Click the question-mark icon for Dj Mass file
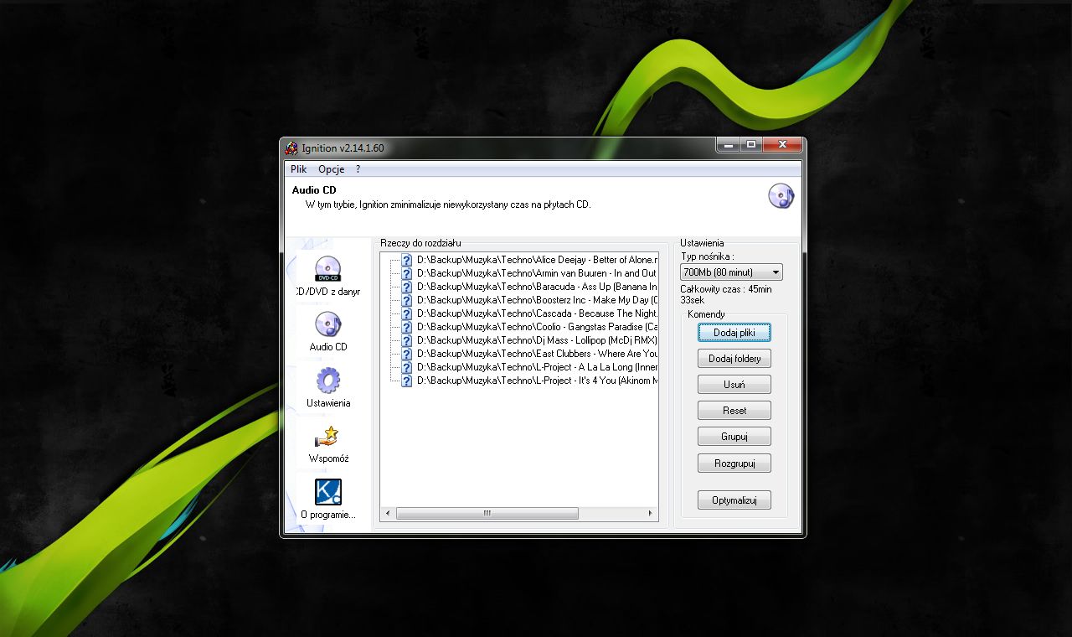Screen dimensions: 1072x637 pos(407,340)
